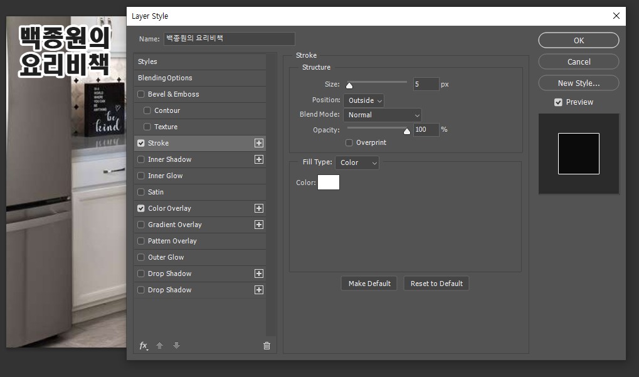Image resolution: width=639 pixels, height=377 pixels.
Task: Move effect up with arrow icon
Action: 160,346
